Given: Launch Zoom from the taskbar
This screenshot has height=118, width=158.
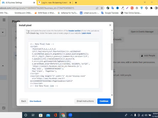Looking at the screenshot, I should 70,115.
